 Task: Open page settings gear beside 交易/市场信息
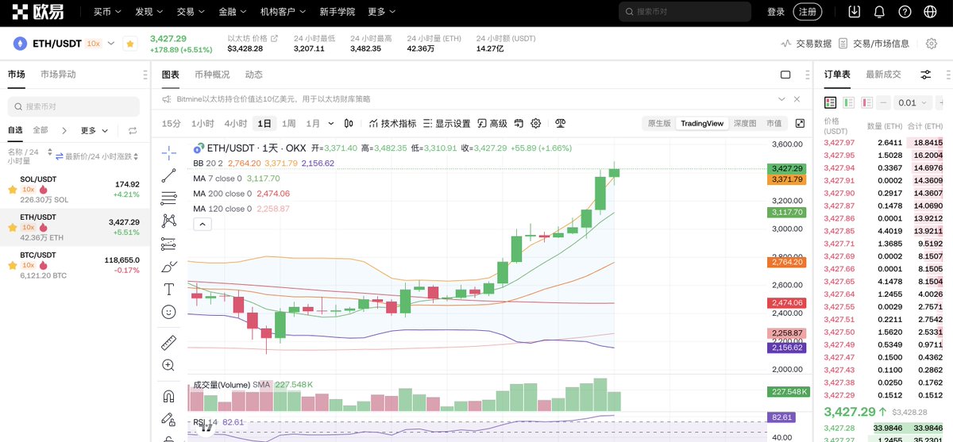932,44
